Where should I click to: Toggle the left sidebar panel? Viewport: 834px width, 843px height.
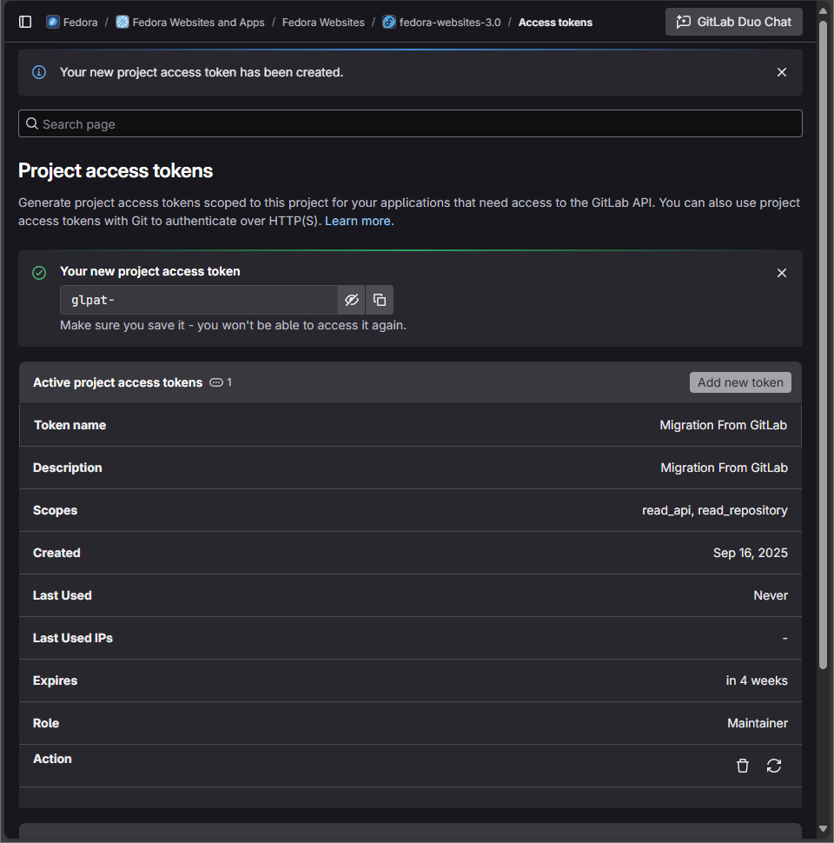tap(25, 21)
